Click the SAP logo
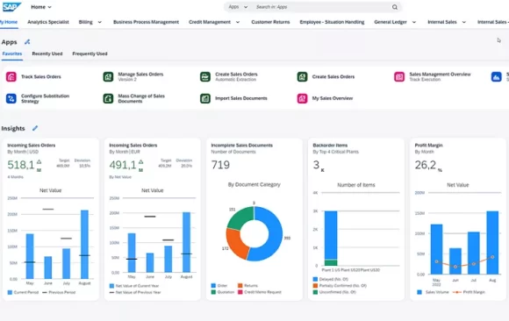The width and height of the screenshot is (509, 321). (x=11, y=7)
